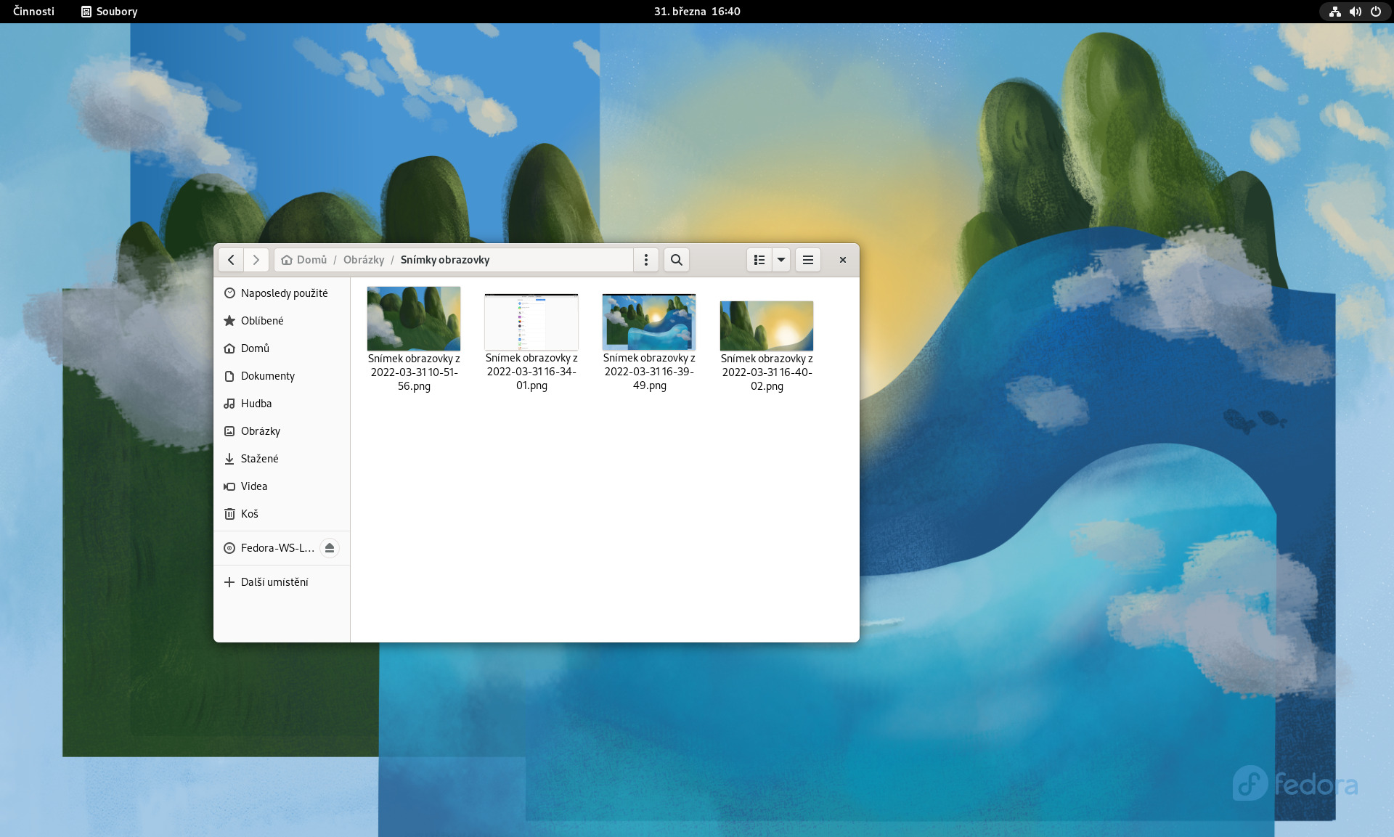Eject the Fedora-WS-L... disc
1394x837 pixels.
[x=329, y=548]
